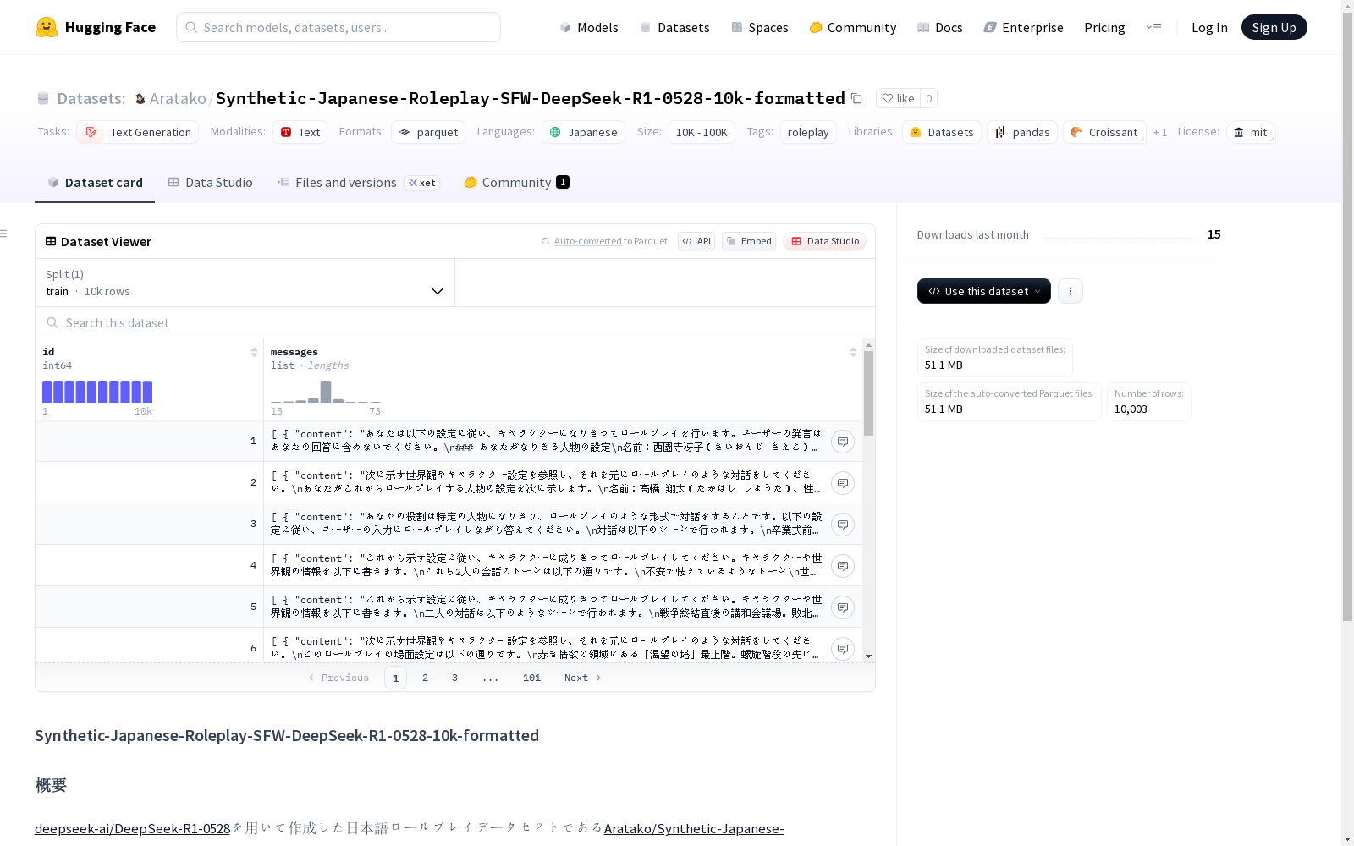This screenshot has width=1354, height=846.
Task: Click the Text modality tag
Action: pos(300,132)
